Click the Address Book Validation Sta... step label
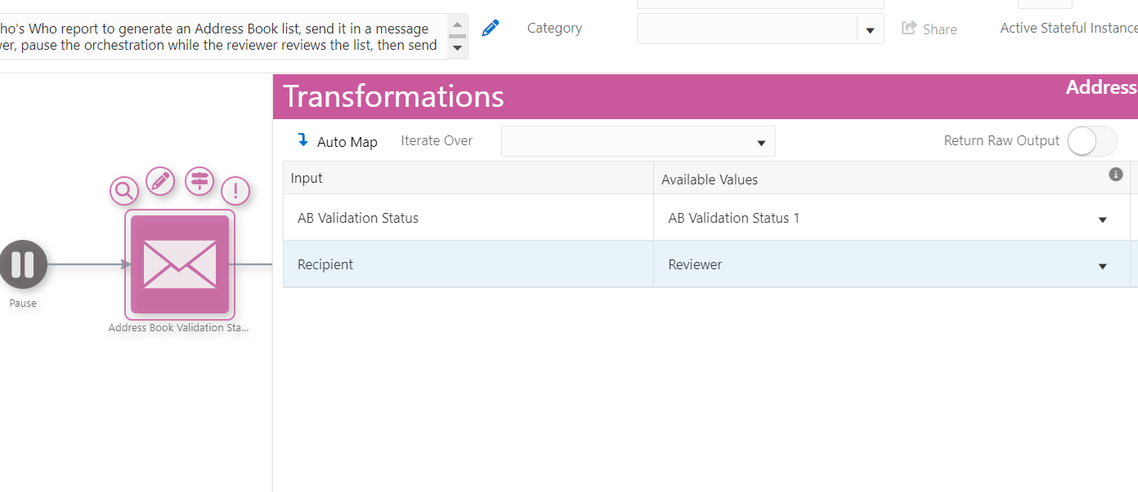1138x492 pixels. (178, 328)
